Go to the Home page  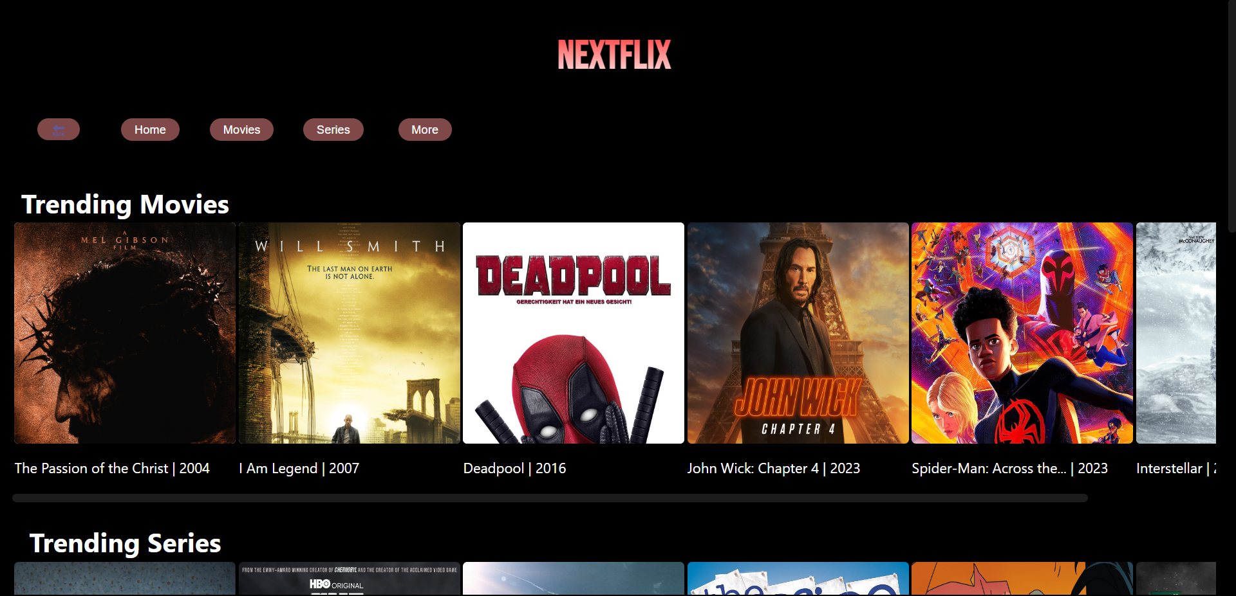pos(150,129)
